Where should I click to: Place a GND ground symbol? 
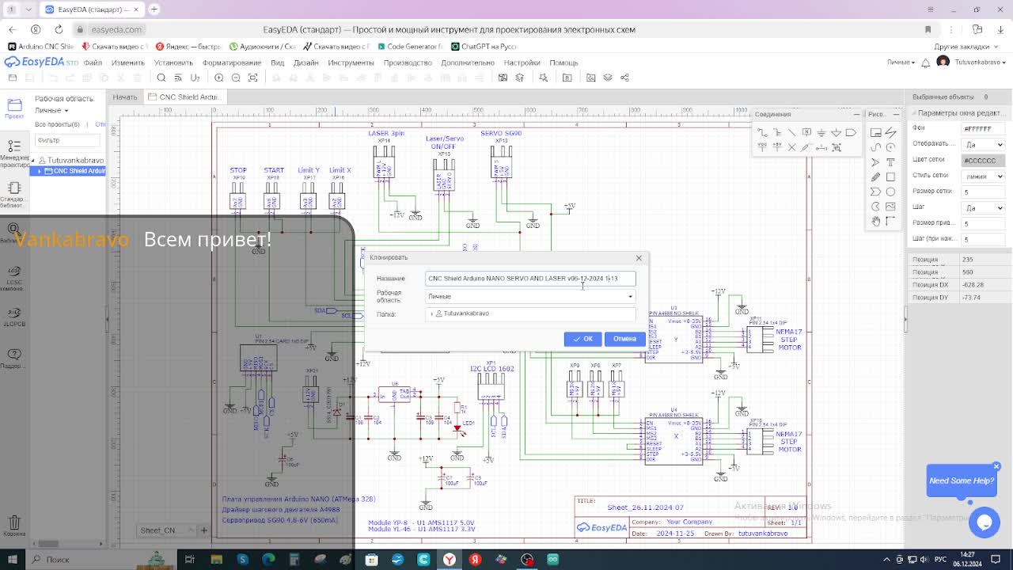click(x=821, y=132)
